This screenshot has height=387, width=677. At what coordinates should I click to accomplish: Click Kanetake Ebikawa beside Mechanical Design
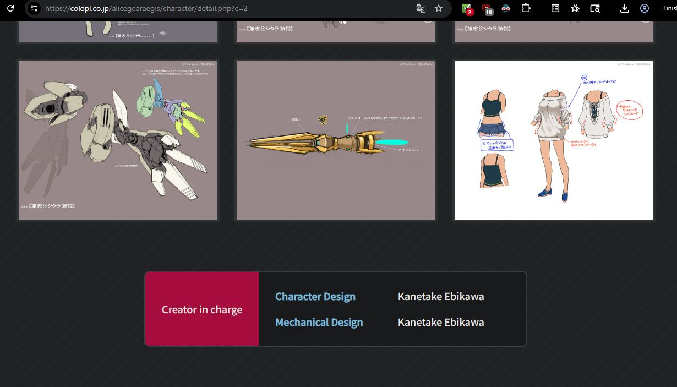click(x=441, y=322)
